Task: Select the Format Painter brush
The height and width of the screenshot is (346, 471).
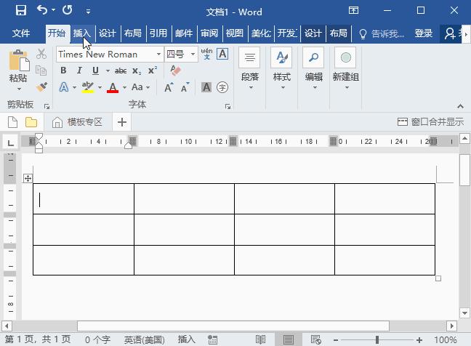Action: coord(41,86)
